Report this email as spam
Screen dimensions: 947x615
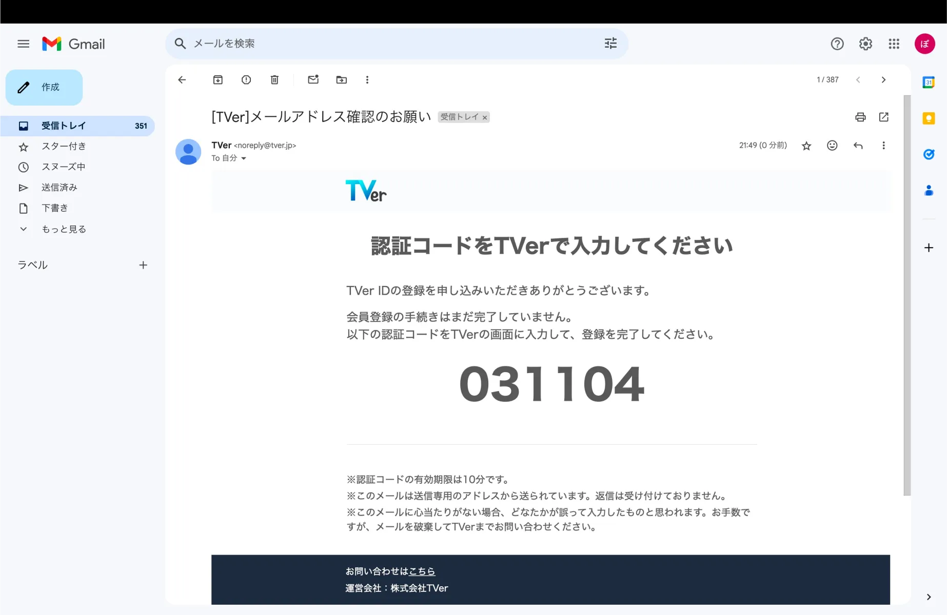pos(246,80)
